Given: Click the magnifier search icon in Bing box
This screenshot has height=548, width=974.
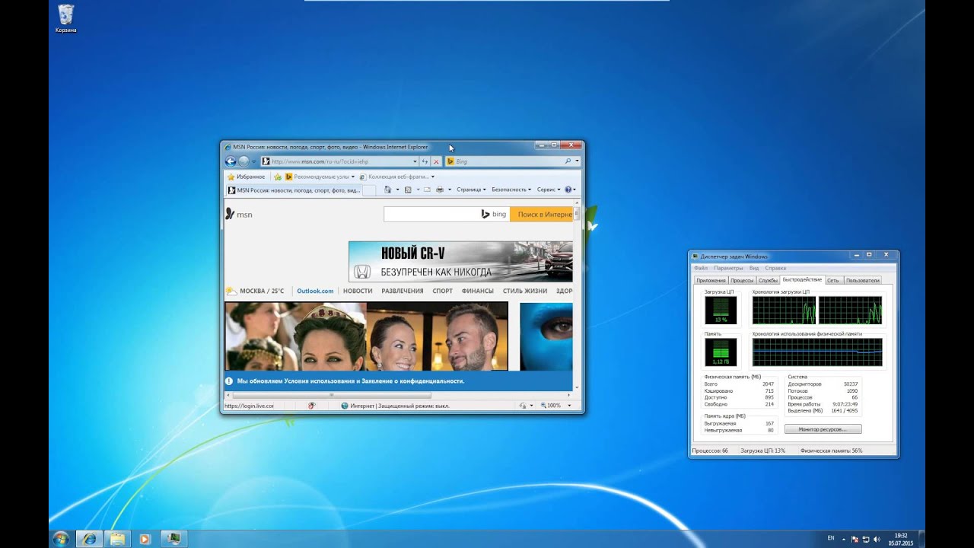Looking at the screenshot, I should click(x=568, y=161).
